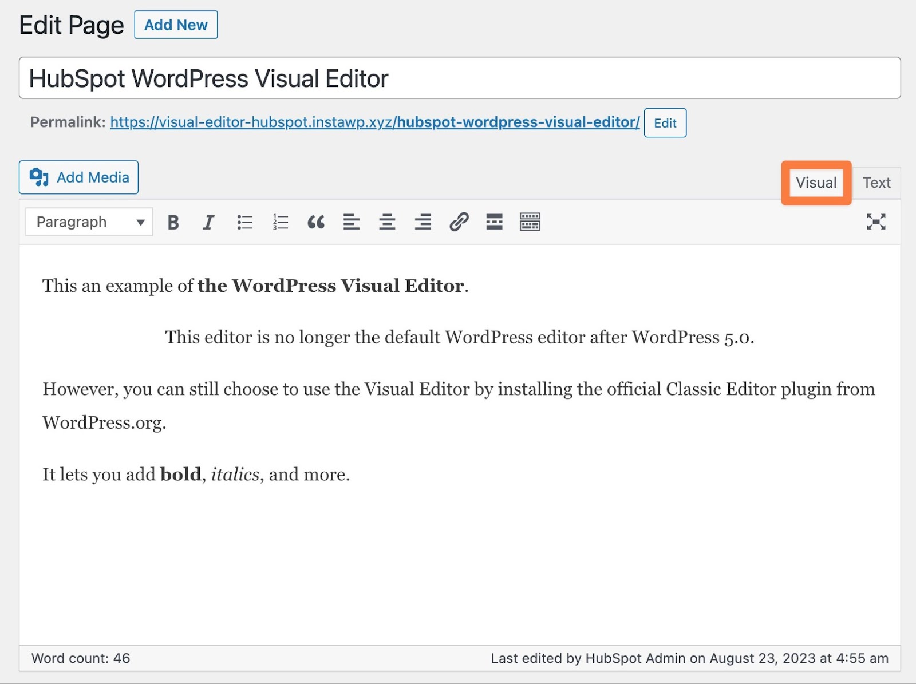Switch to the Text editor tab
This screenshot has width=916, height=684.
point(876,183)
